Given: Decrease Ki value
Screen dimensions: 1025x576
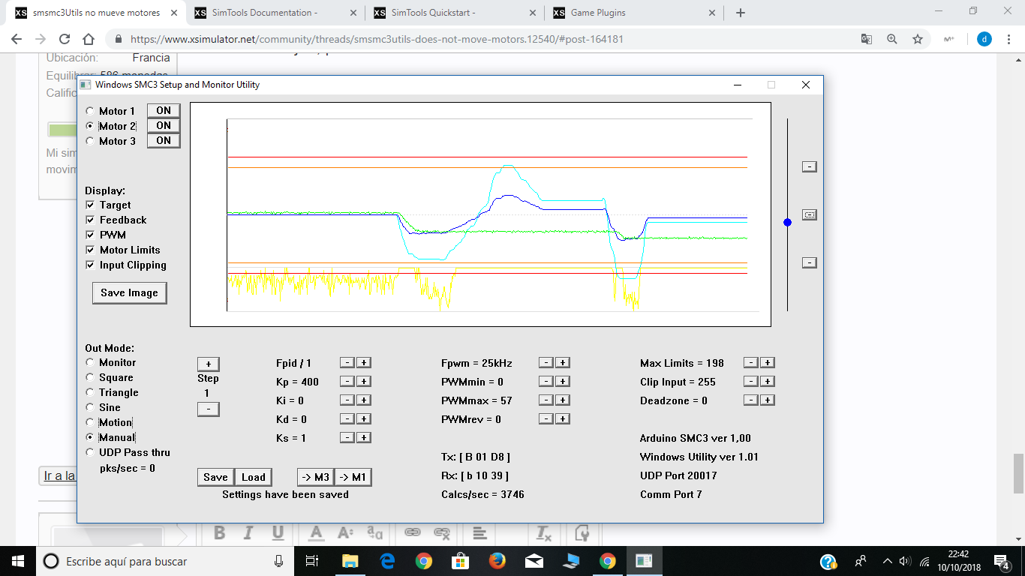Looking at the screenshot, I should [x=347, y=400].
